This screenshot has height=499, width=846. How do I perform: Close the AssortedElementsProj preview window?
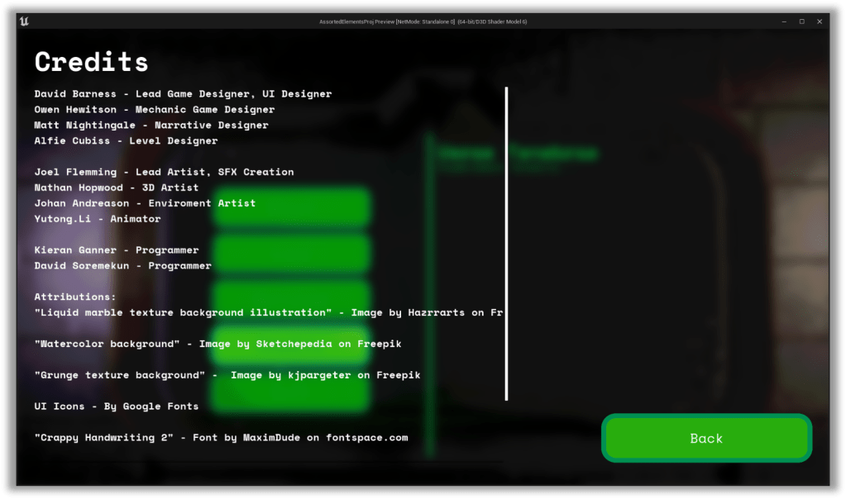(820, 21)
